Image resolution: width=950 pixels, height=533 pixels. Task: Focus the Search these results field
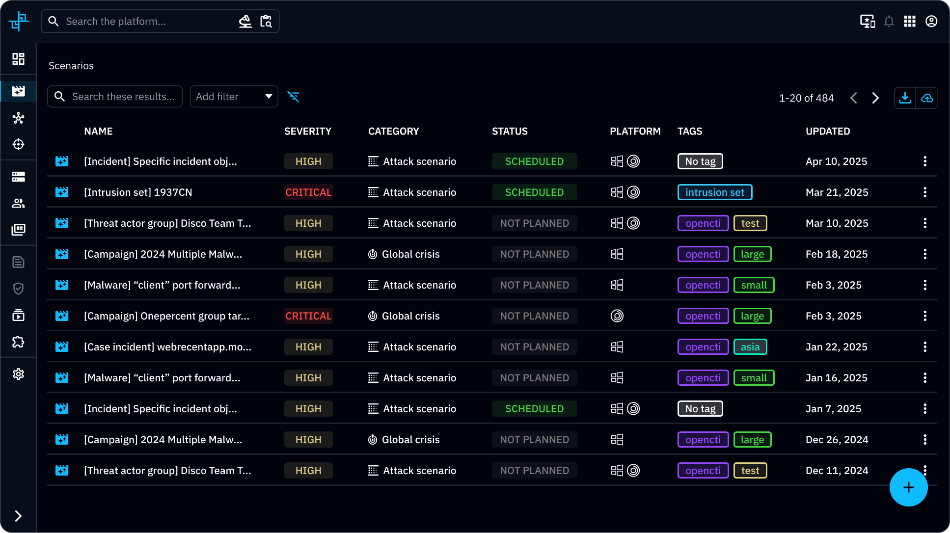[x=123, y=97]
